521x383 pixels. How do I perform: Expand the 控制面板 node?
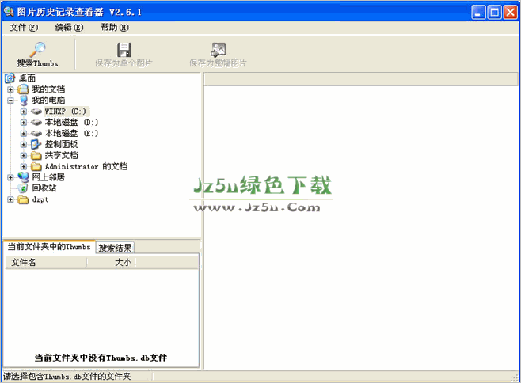pos(24,145)
